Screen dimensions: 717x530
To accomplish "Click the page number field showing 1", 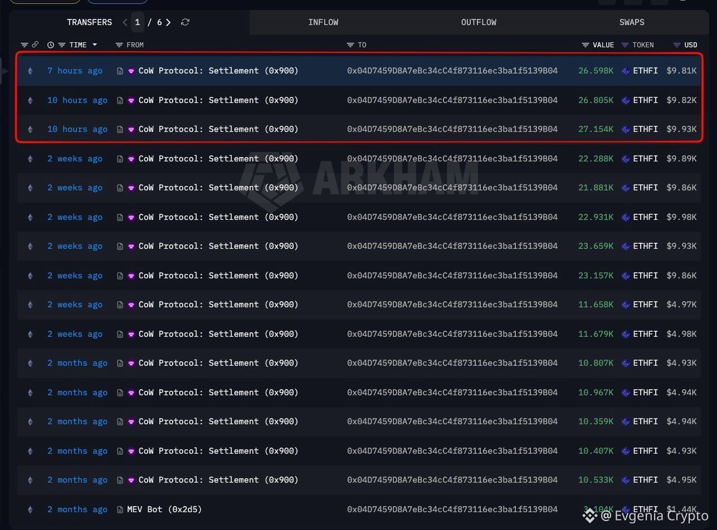I will [x=137, y=22].
